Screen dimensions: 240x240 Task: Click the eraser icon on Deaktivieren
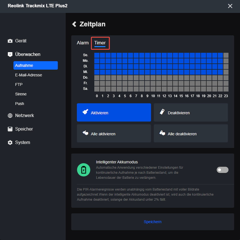162,112
